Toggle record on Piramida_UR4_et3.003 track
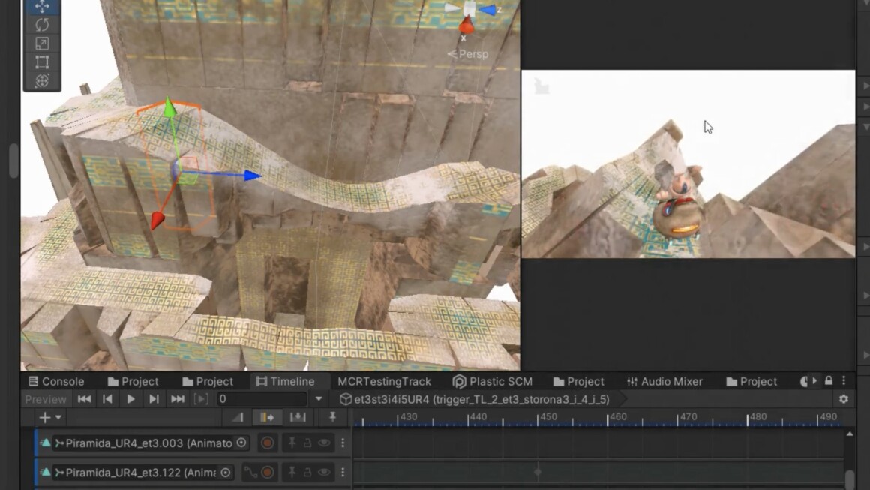The height and width of the screenshot is (490, 870). pos(267,443)
